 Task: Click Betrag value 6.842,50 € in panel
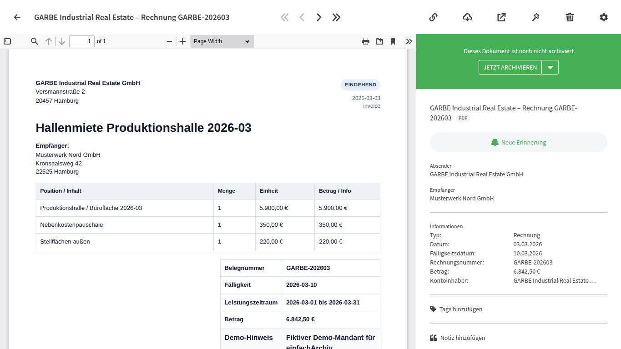point(526,271)
